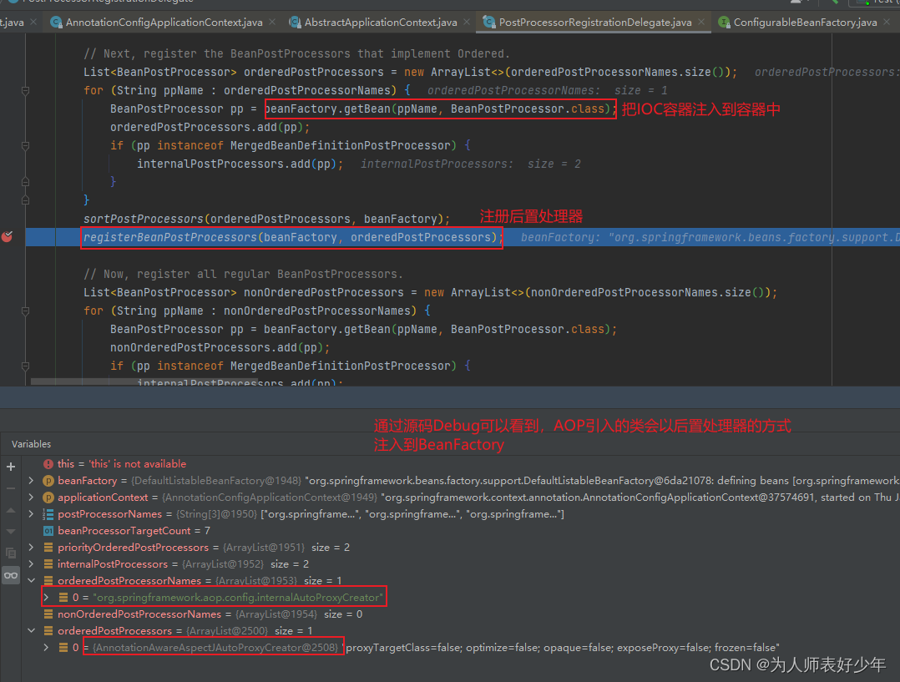Select the "this = 'this' is not available" row
This screenshot has height=682, width=900.
(x=460, y=464)
